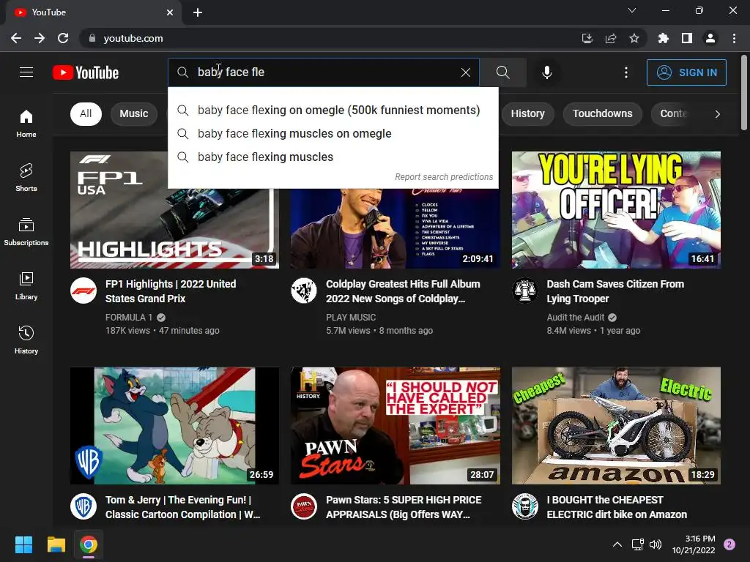The width and height of the screenshot is (750, 562).
Task: Select the Music filter chip
Action: [134, 113]
